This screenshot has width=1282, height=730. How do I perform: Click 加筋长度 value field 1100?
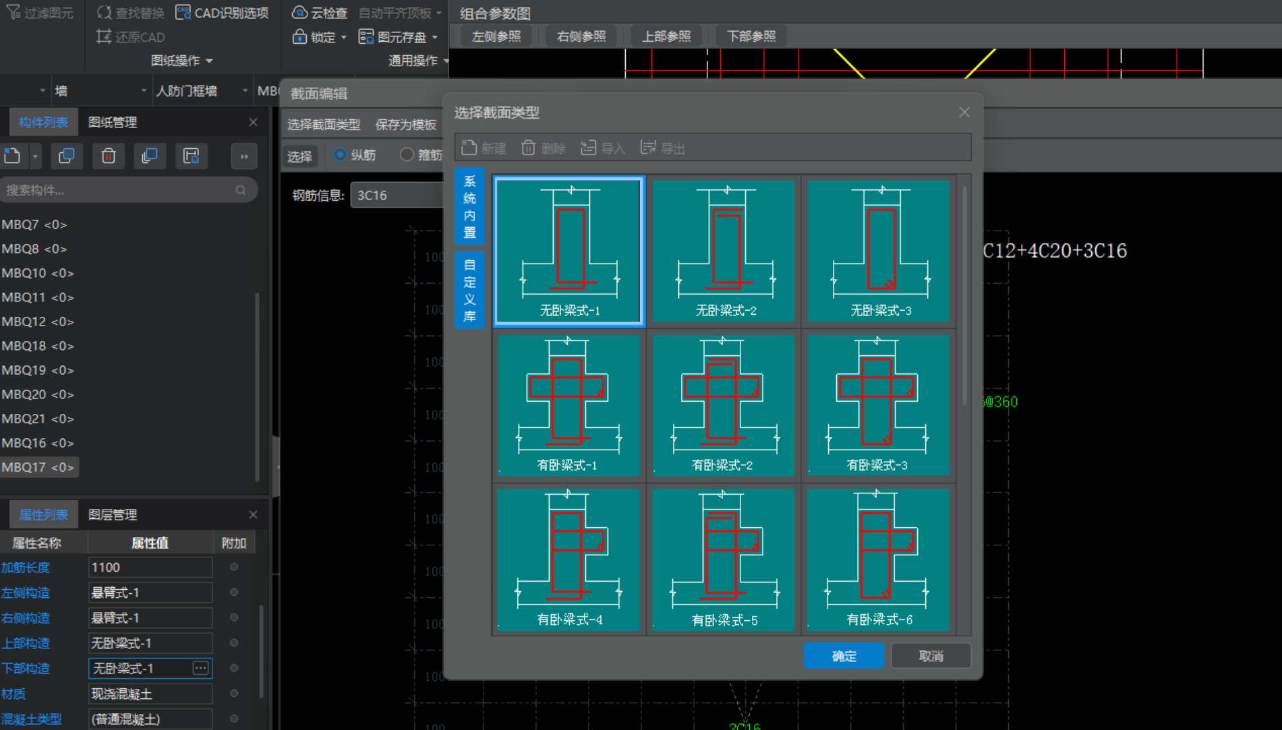(150, 567)
